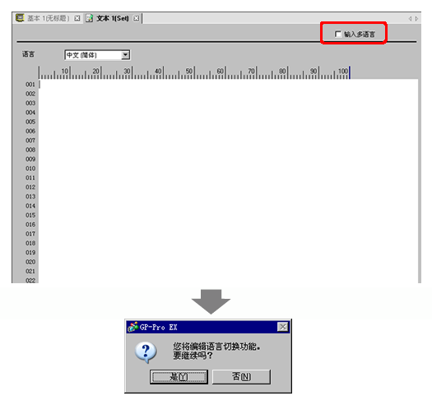Place cursor in text line 001
The width and height of the screenshot is (432, 396).
point(229,84)
